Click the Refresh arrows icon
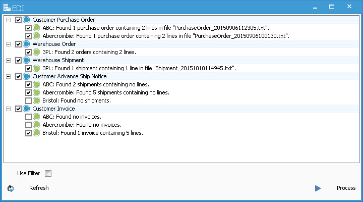Viewport: 363px width, 202px height. click(x=11, y=188)
